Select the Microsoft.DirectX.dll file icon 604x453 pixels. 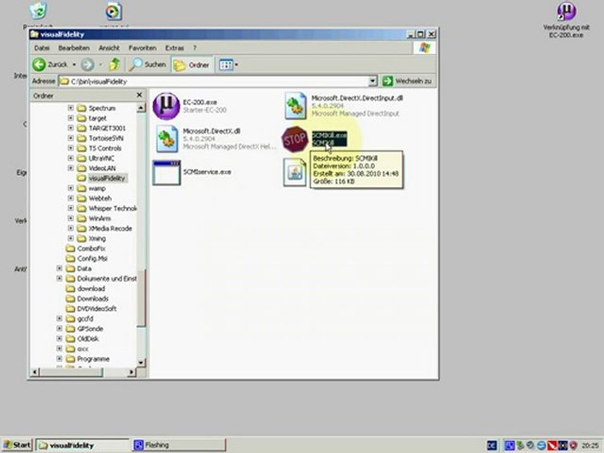pos(167,138)
